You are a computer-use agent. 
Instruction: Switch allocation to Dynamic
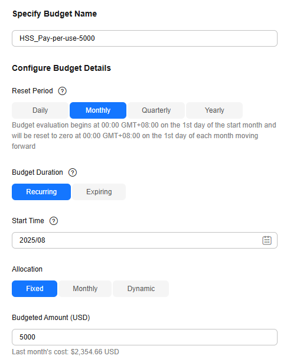click(x=141, y=289)
